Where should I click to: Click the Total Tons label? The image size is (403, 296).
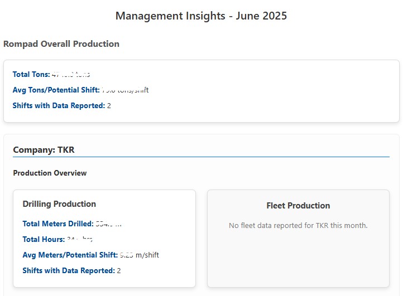[31, 74]
